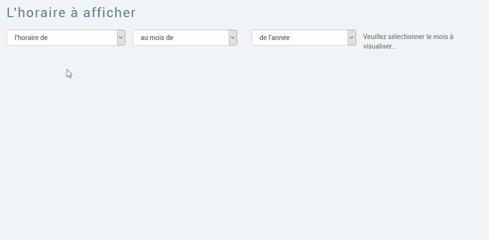Open the "de l'année" dropdown
This screenshot has width=489, height=240.
pyautogui.click(x=303, y=38)
